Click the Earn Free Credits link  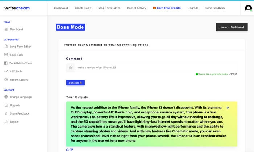click(169, 8)
